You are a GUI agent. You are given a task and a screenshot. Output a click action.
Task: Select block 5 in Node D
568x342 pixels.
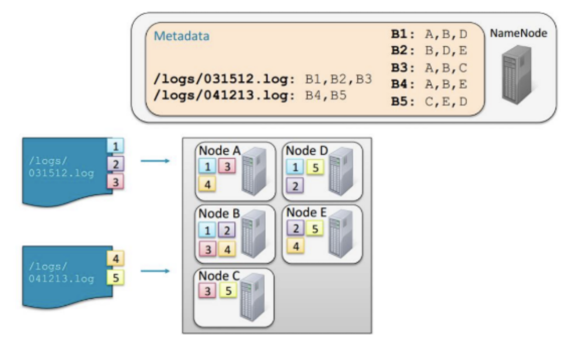tap(315, 167)
